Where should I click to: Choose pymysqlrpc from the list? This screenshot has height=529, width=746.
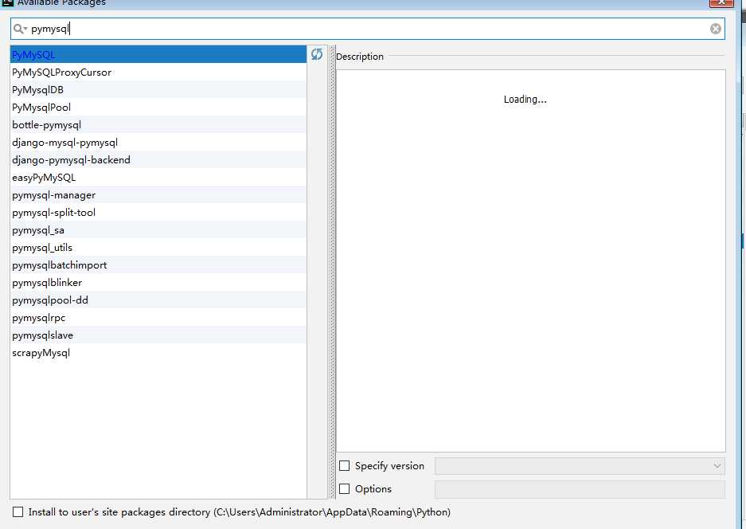(x=158, y=318)
